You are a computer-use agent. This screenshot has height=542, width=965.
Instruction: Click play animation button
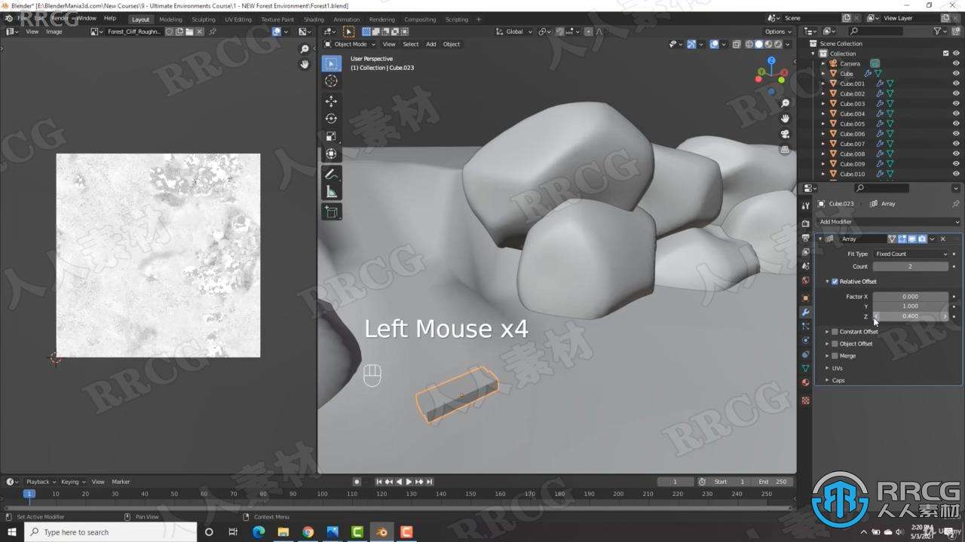tap(409, 482)
